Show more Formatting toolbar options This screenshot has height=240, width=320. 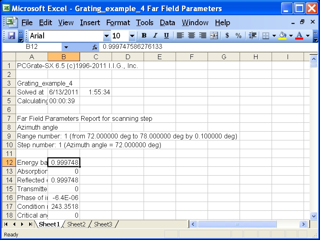tap(316, 36)
